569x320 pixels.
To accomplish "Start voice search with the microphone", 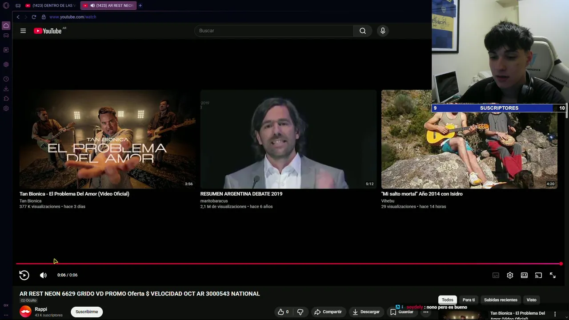I will 383,31.
